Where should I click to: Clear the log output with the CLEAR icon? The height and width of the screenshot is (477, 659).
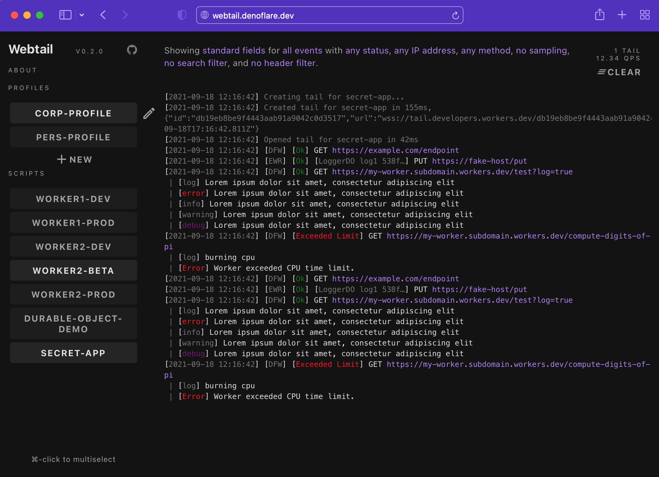tap(619, 72)
